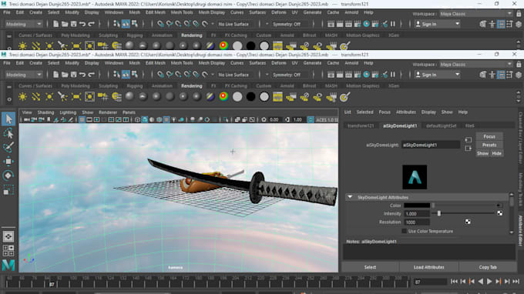Click the Save icon in the back window status line
This screenshot has width=524, height=294.
[x=73, y=24]
